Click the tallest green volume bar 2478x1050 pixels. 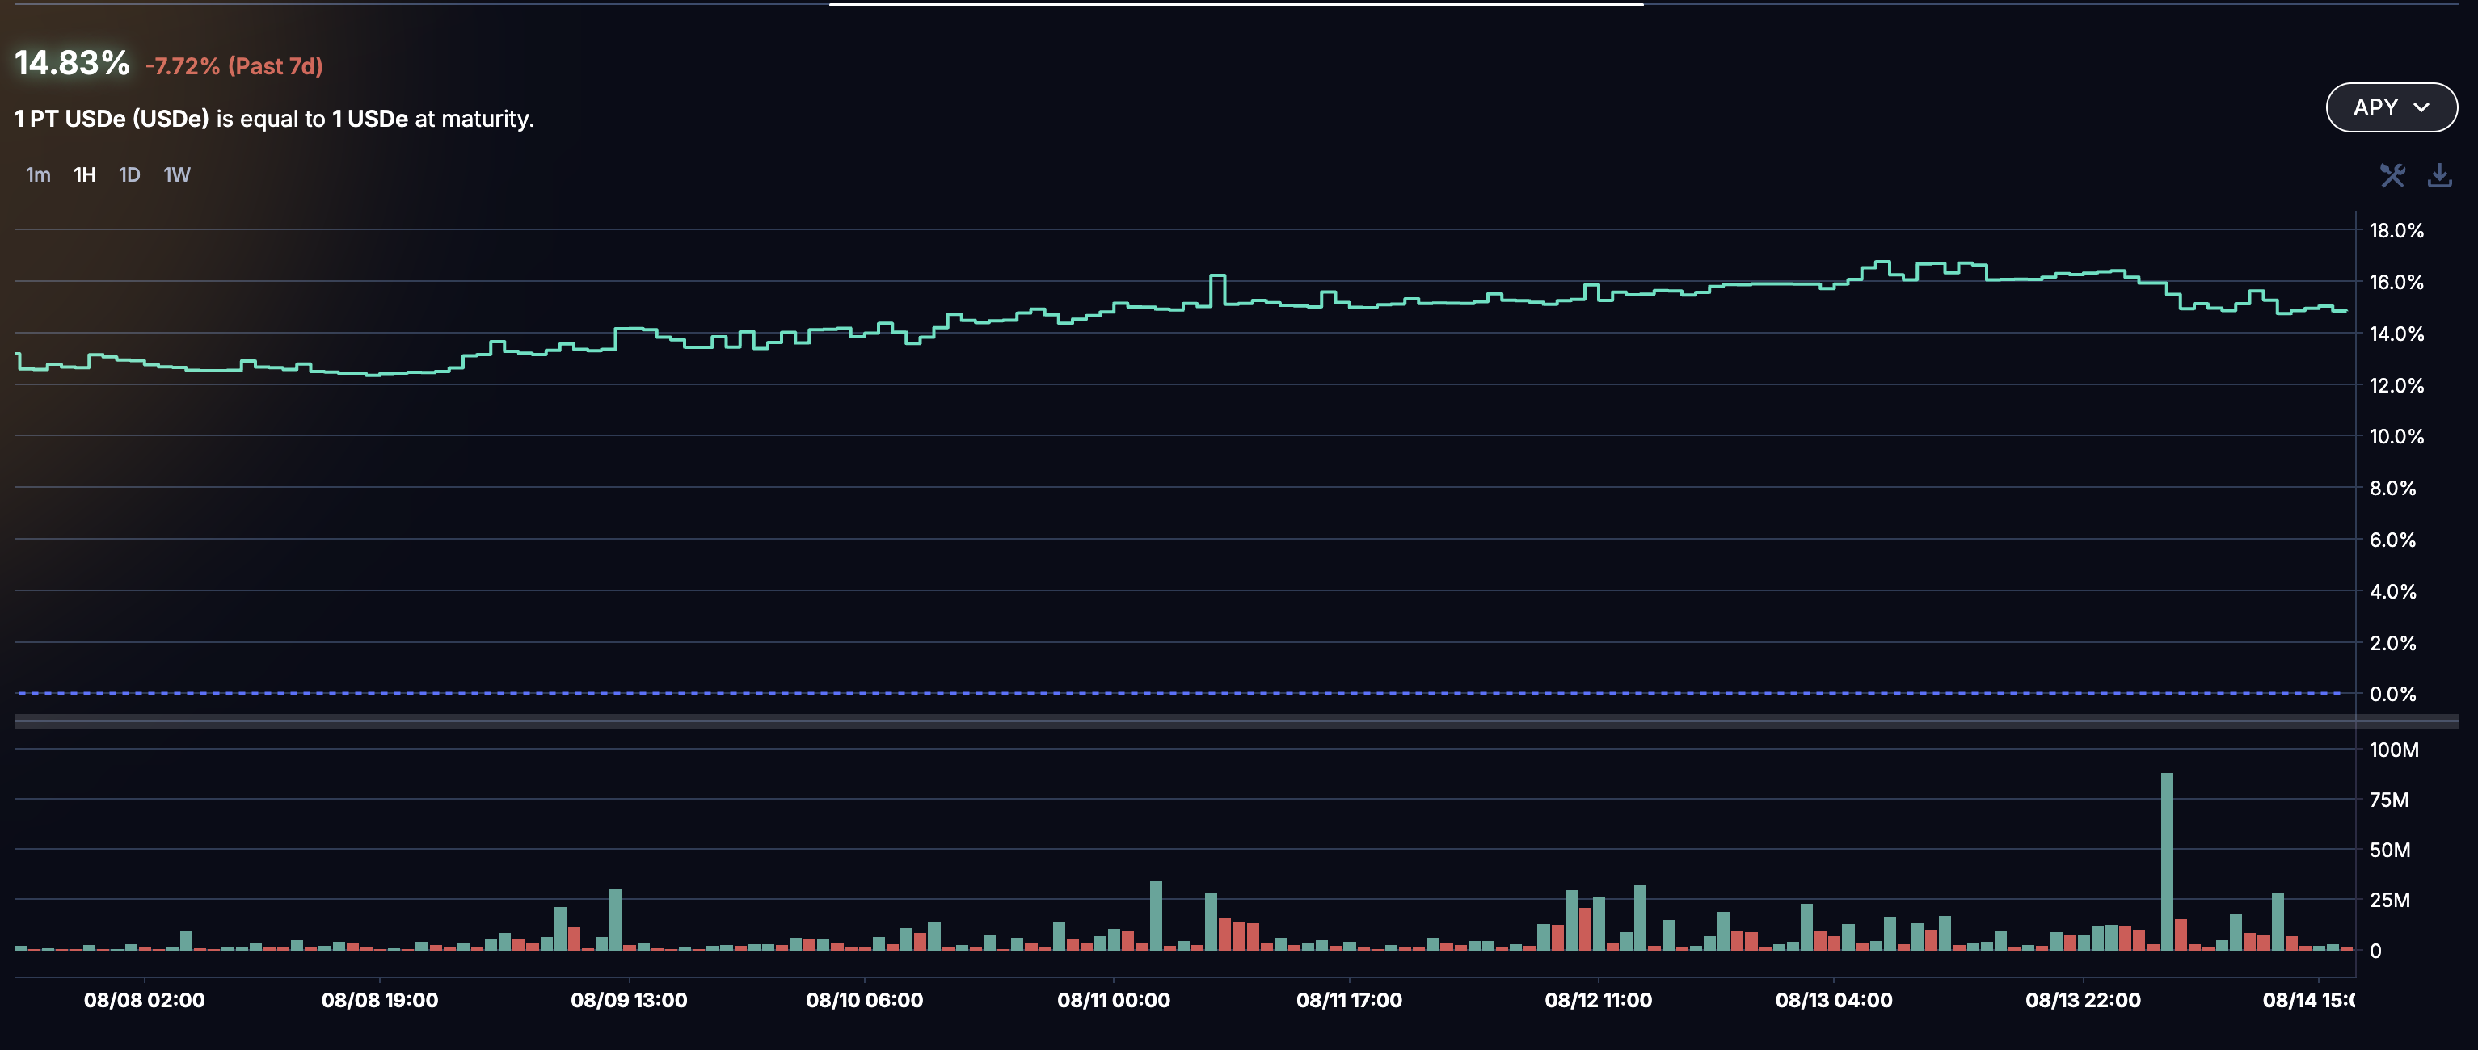coord(2166,860)
